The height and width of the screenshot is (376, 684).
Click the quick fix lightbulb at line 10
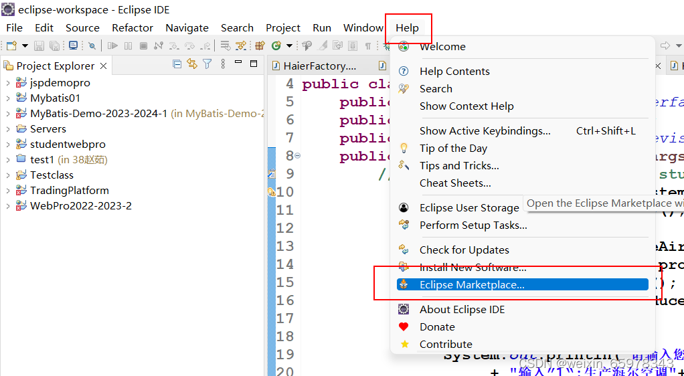(x=271, y=191)
